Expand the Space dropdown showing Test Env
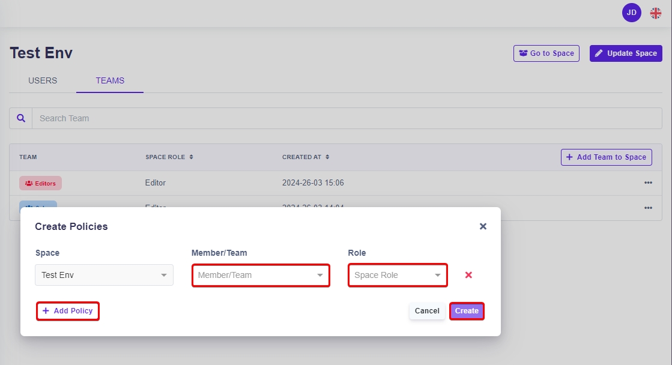The width and height of the screenshot is (672, 365). click(104, 275)
